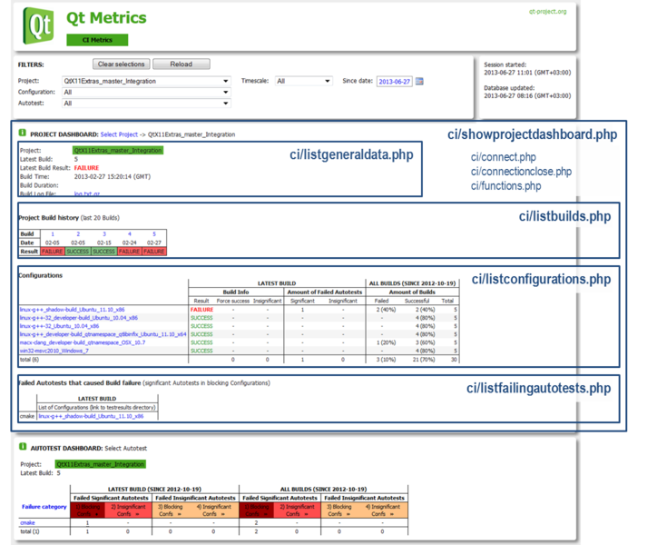Expand the Configuration filter dropdown
The image size is (667, 545).
click(x=146, y=92)
